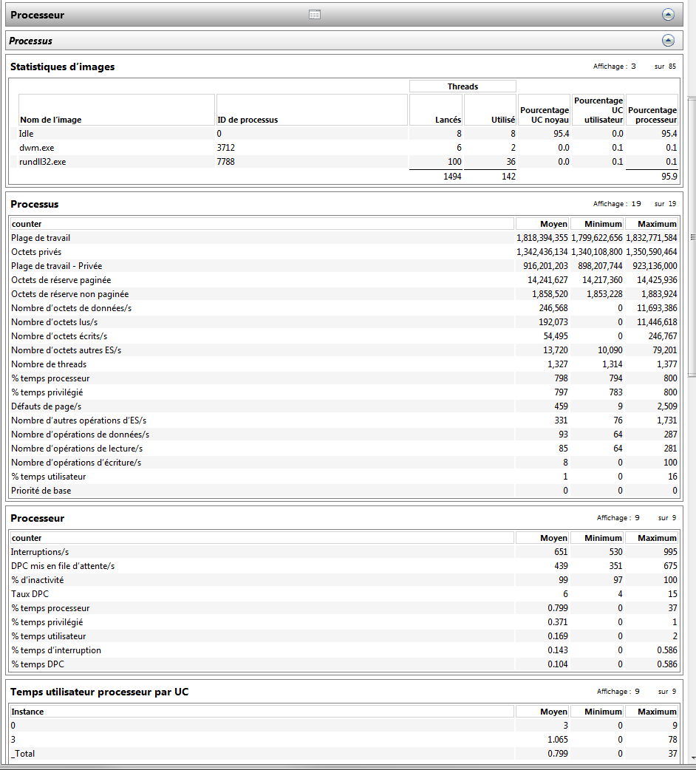Click the maximum value 11,693,386
Screen dimensions: 696x770
657,308
